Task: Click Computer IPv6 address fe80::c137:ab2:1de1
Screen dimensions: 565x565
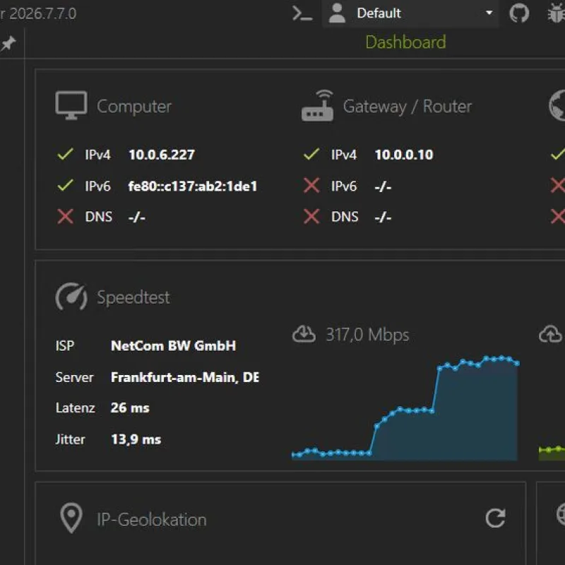Action: pos(193,186)
